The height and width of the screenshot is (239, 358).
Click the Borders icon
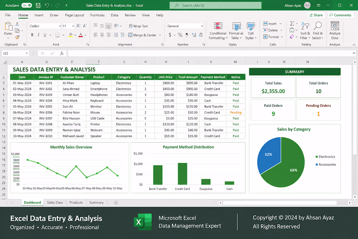(58, 35)
